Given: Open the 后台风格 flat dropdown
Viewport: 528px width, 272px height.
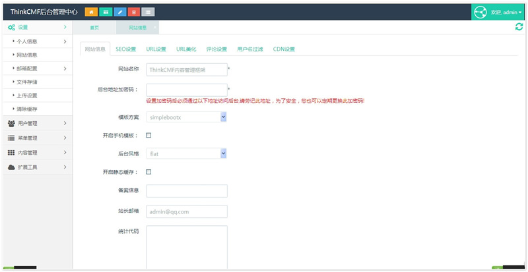Looking at the screenshot, I should (x=187, y=154).
